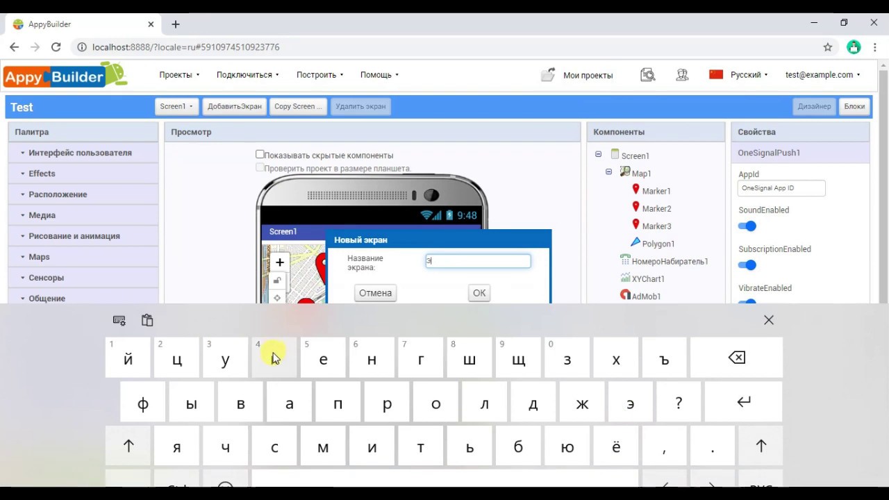Expand the Интерфейс пользователя palette section
Screen dimensions: 889x500
point(83,153)
